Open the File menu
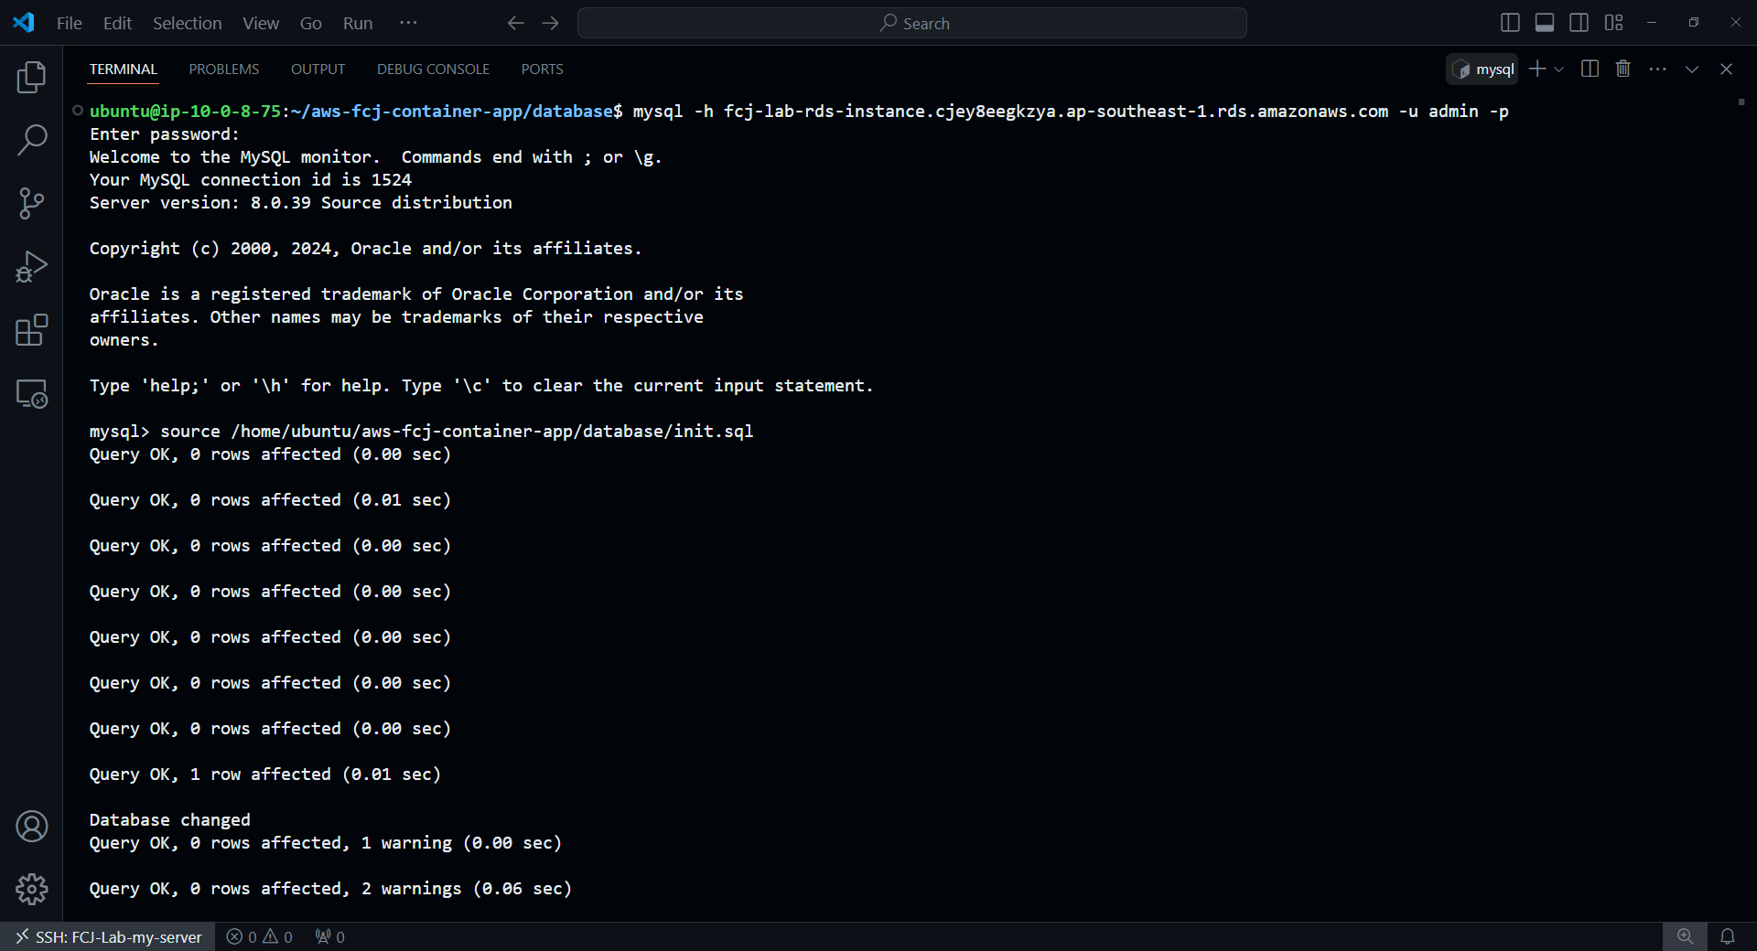Screen dimensions: 1757x951 70,23
